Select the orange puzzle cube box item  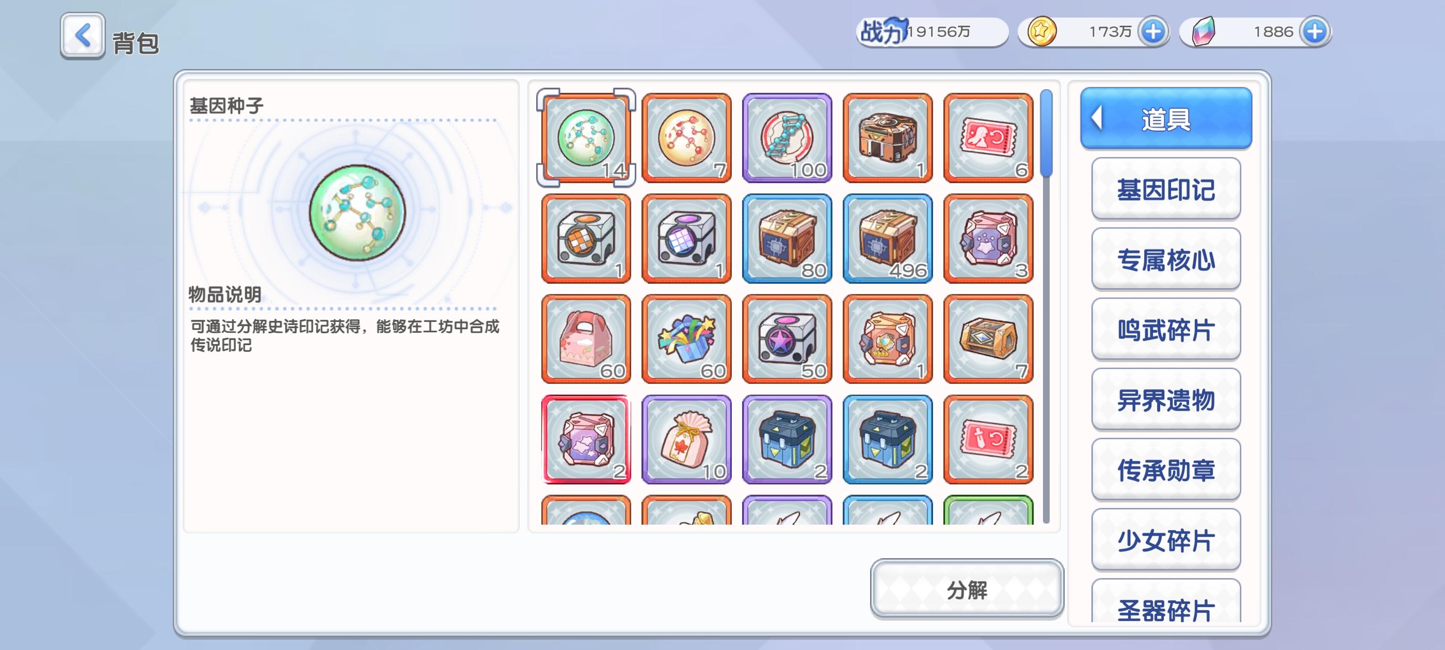coord(586,238)
